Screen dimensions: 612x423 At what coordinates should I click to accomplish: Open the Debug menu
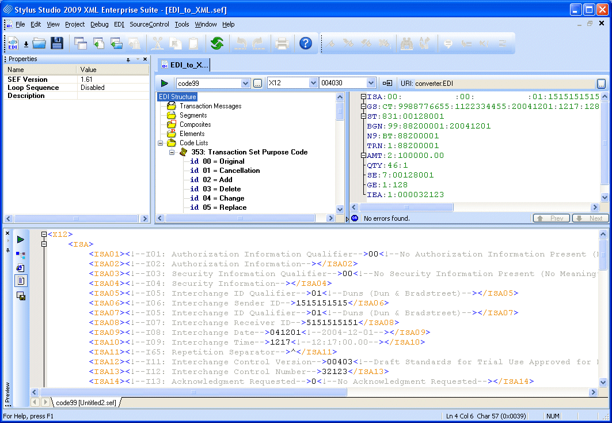[x=100, y=24]
